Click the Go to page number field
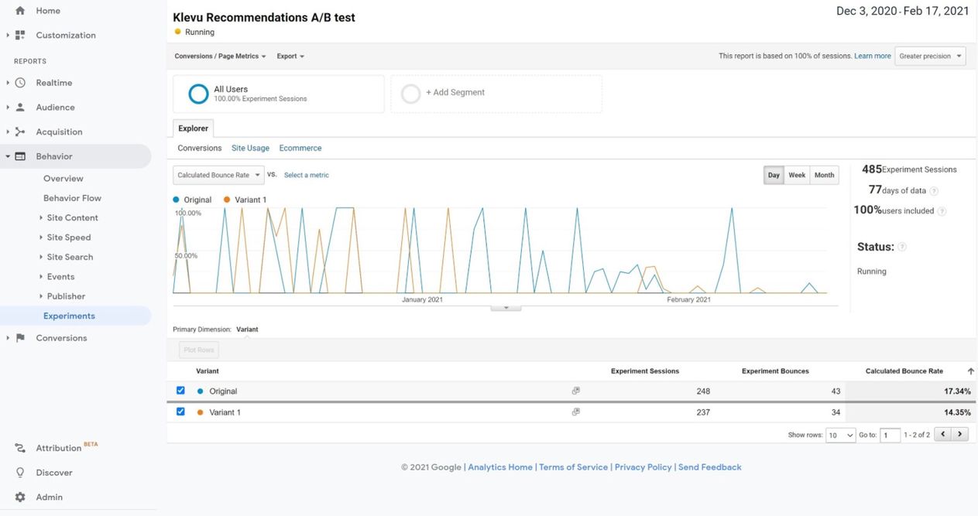The image size is (978, 516). coord(890,435)
